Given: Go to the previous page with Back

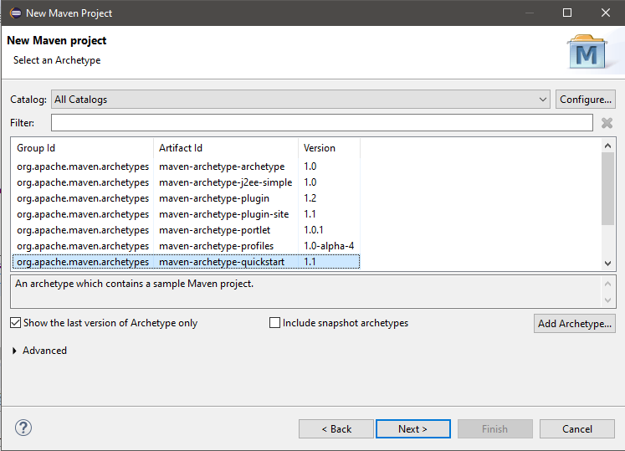Looking at the screenshot, I should 336,429.
